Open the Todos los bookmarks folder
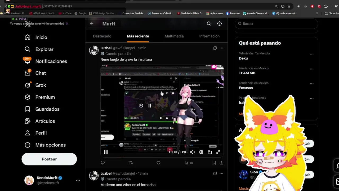 [332, 13]
